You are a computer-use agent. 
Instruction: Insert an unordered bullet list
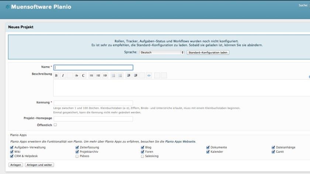[x=113, y=75]
